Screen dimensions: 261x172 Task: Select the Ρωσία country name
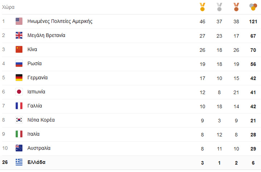(x=34, y=64)
